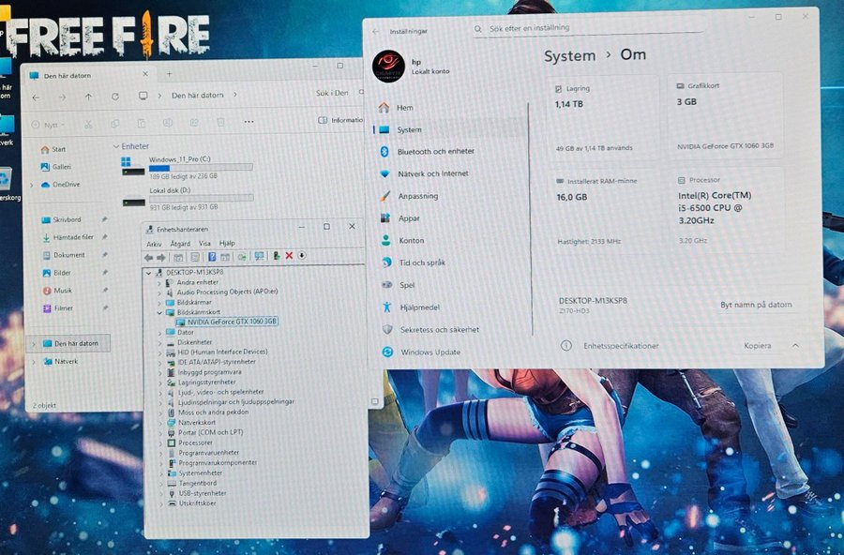Open Bluetooth och enheter settings

pyautogui.click(x=435, y=151)
